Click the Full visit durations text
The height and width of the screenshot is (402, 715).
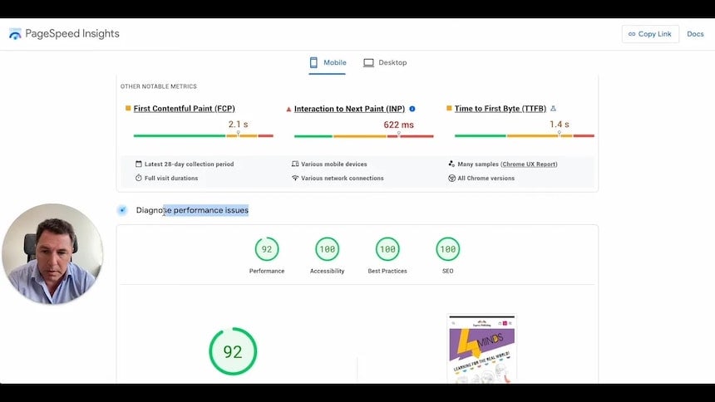171,179
